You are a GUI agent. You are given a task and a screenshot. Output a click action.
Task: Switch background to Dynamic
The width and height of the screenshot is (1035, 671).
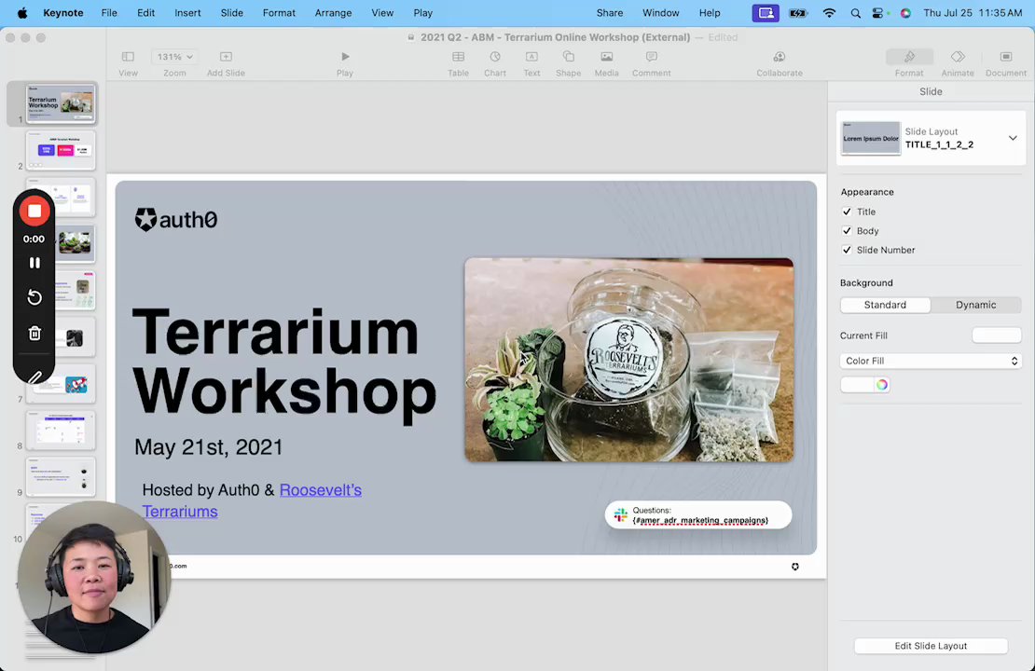pyautogui.click(x=975, y=305)
